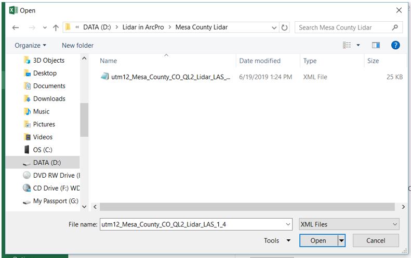Select the utm12_Mesa_County XML file
Image resolution: width=411 pixels, height=258 pixels.
point(170,77)
